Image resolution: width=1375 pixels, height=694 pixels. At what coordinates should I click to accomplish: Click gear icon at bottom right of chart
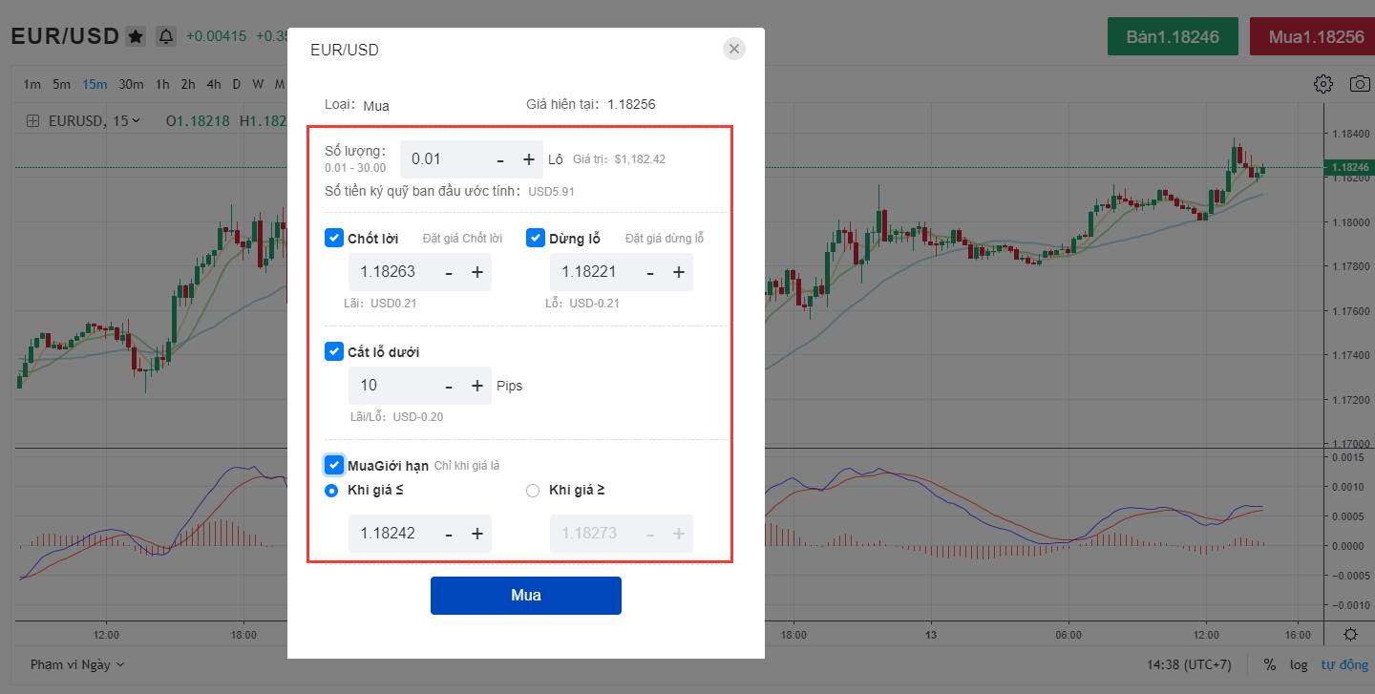[x=1350, y=634]
